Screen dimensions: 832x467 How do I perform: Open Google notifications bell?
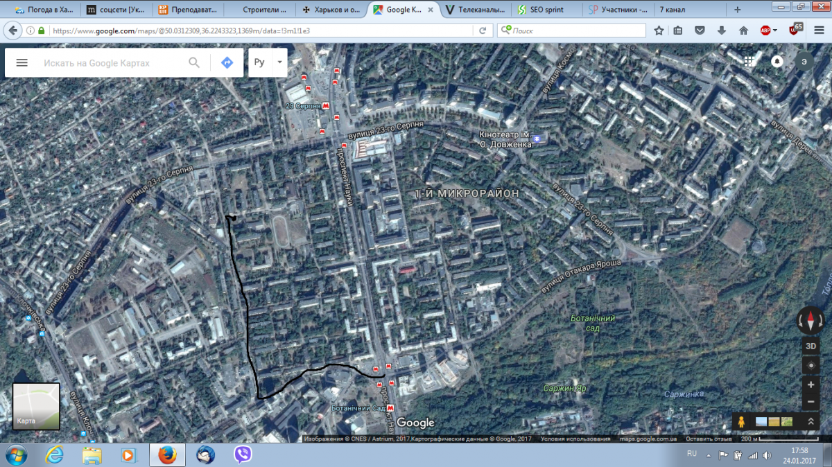777,61
